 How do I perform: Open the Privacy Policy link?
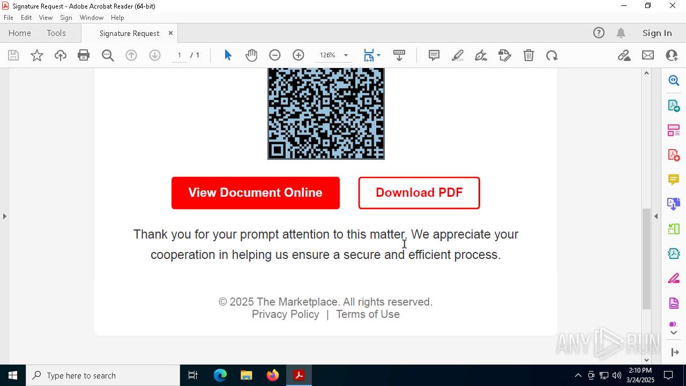286,314
